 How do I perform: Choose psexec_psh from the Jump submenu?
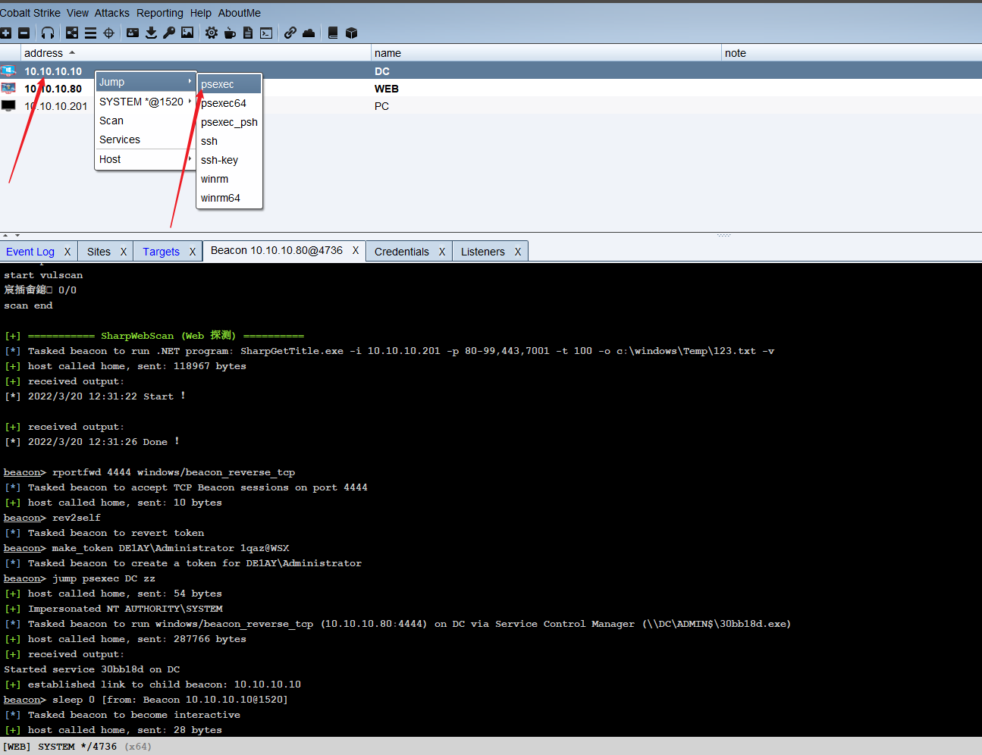pos(230,122)
